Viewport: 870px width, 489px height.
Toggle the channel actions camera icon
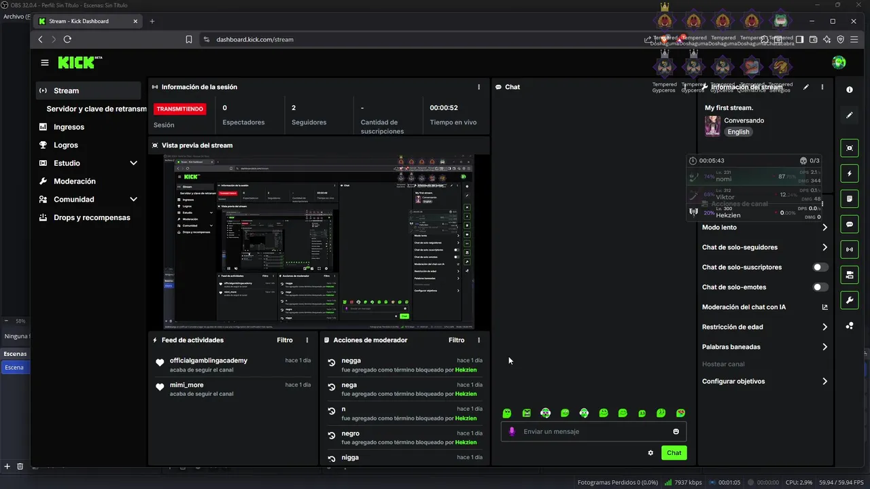point(850,274)
